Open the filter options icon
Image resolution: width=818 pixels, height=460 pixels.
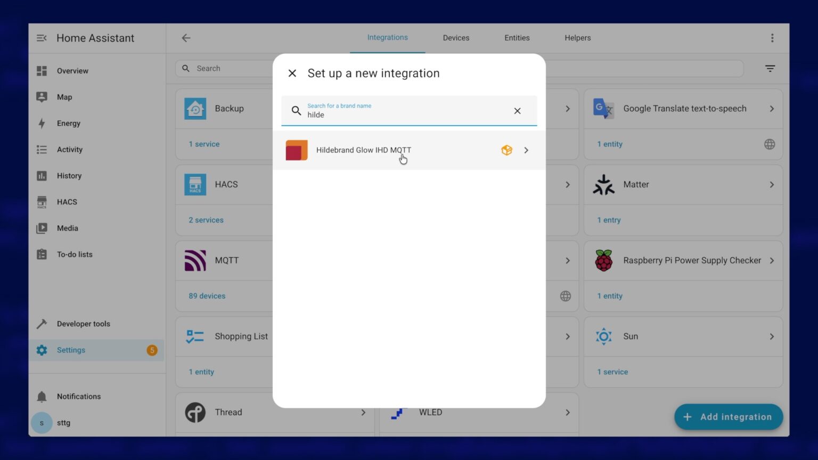[x=770, y=69]
